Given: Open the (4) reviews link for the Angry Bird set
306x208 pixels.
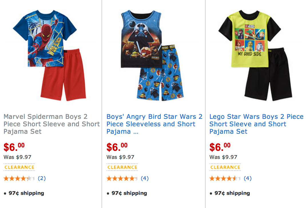Looking at the screenshot, I should [145, 179].
